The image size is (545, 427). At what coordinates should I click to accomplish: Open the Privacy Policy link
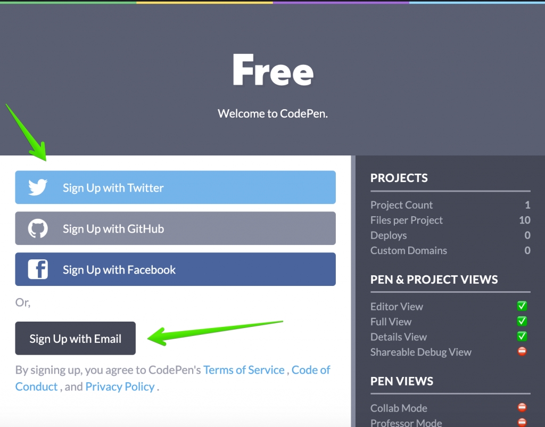point(120,387)
